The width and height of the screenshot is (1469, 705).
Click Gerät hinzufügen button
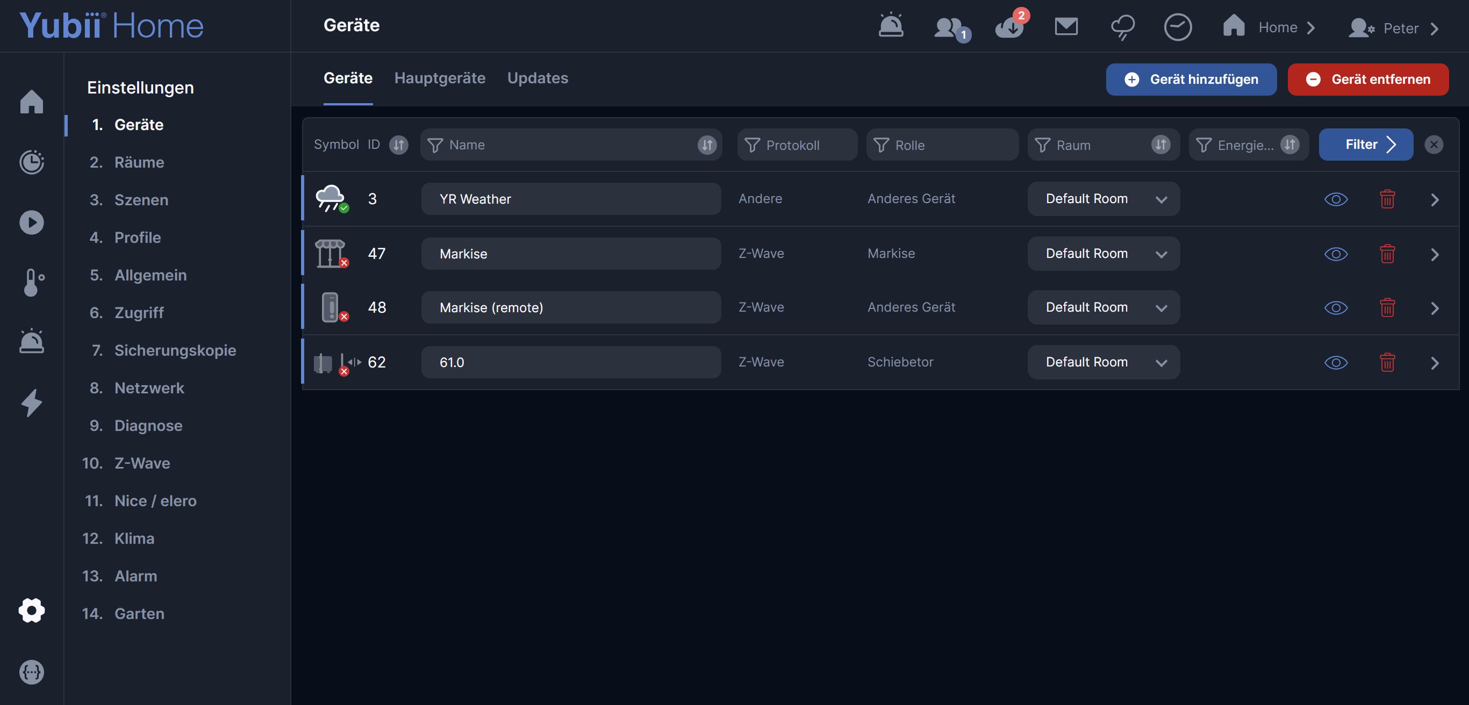[x=1191, y=79]
